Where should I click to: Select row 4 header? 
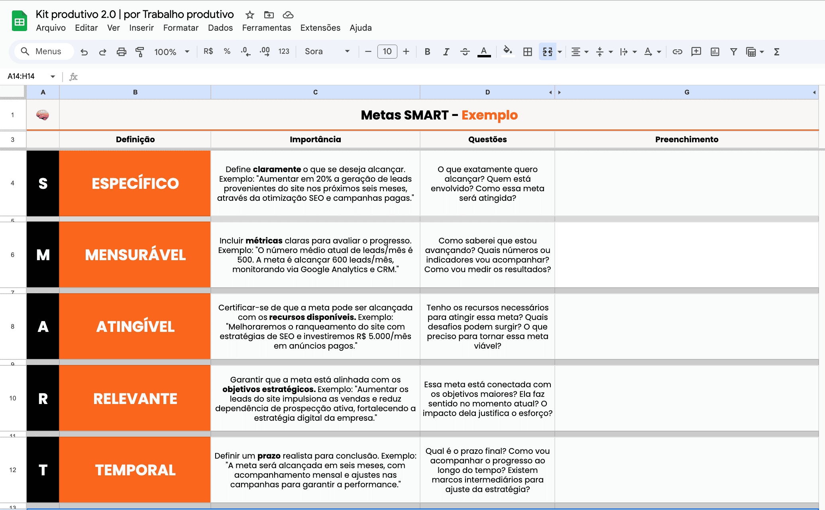(13, 183)
